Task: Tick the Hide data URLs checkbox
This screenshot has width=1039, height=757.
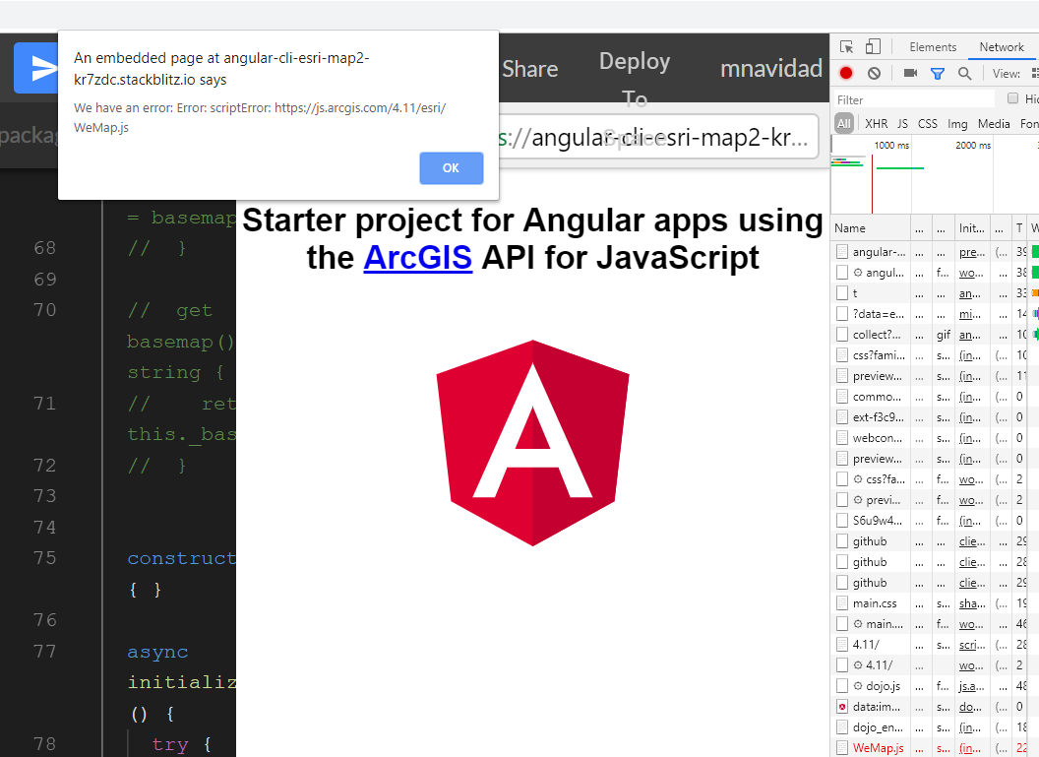Action: coord(1012,98)
